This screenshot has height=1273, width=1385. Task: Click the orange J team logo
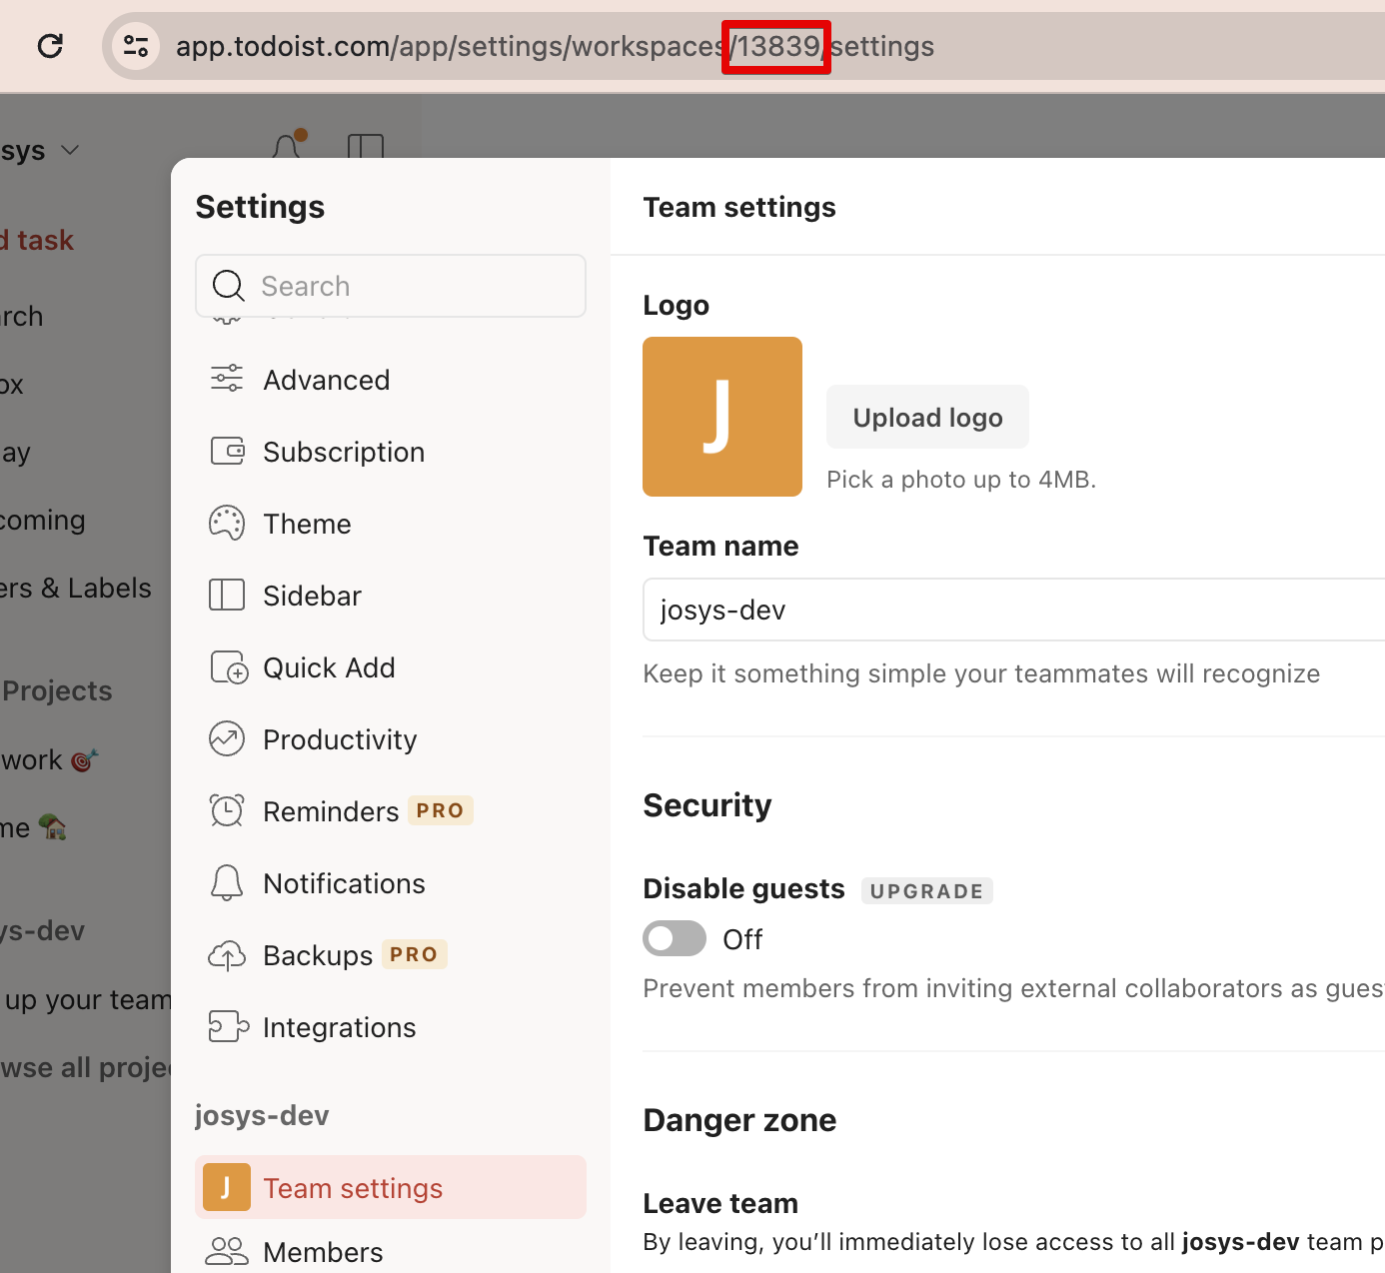[722, 417]
